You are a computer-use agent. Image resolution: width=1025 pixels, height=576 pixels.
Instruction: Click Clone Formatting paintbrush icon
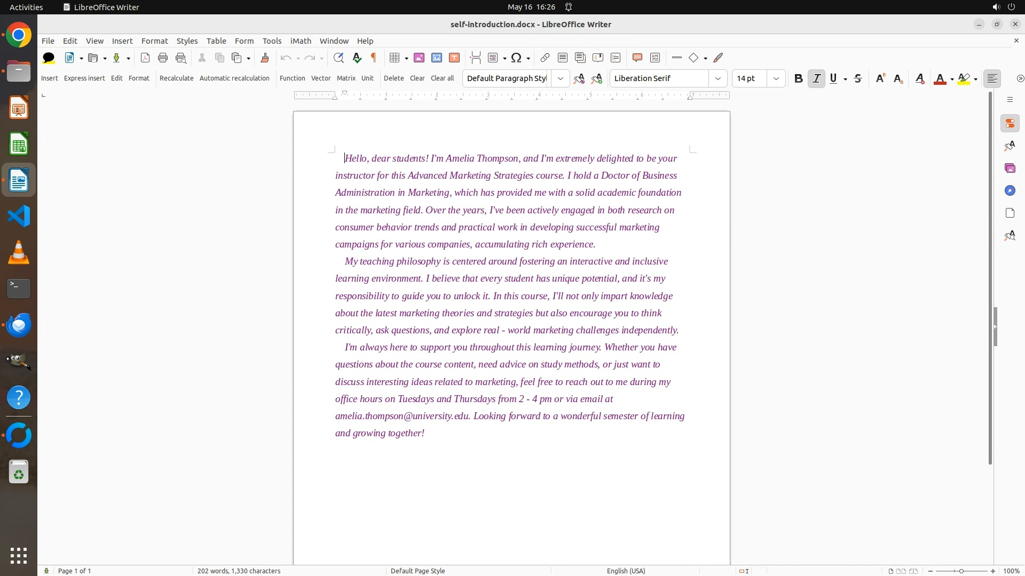coord(264,58)
